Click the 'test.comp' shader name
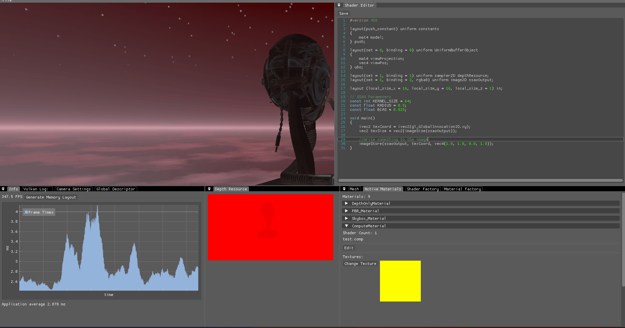This screenshot has width=625, height=328. 353,239
